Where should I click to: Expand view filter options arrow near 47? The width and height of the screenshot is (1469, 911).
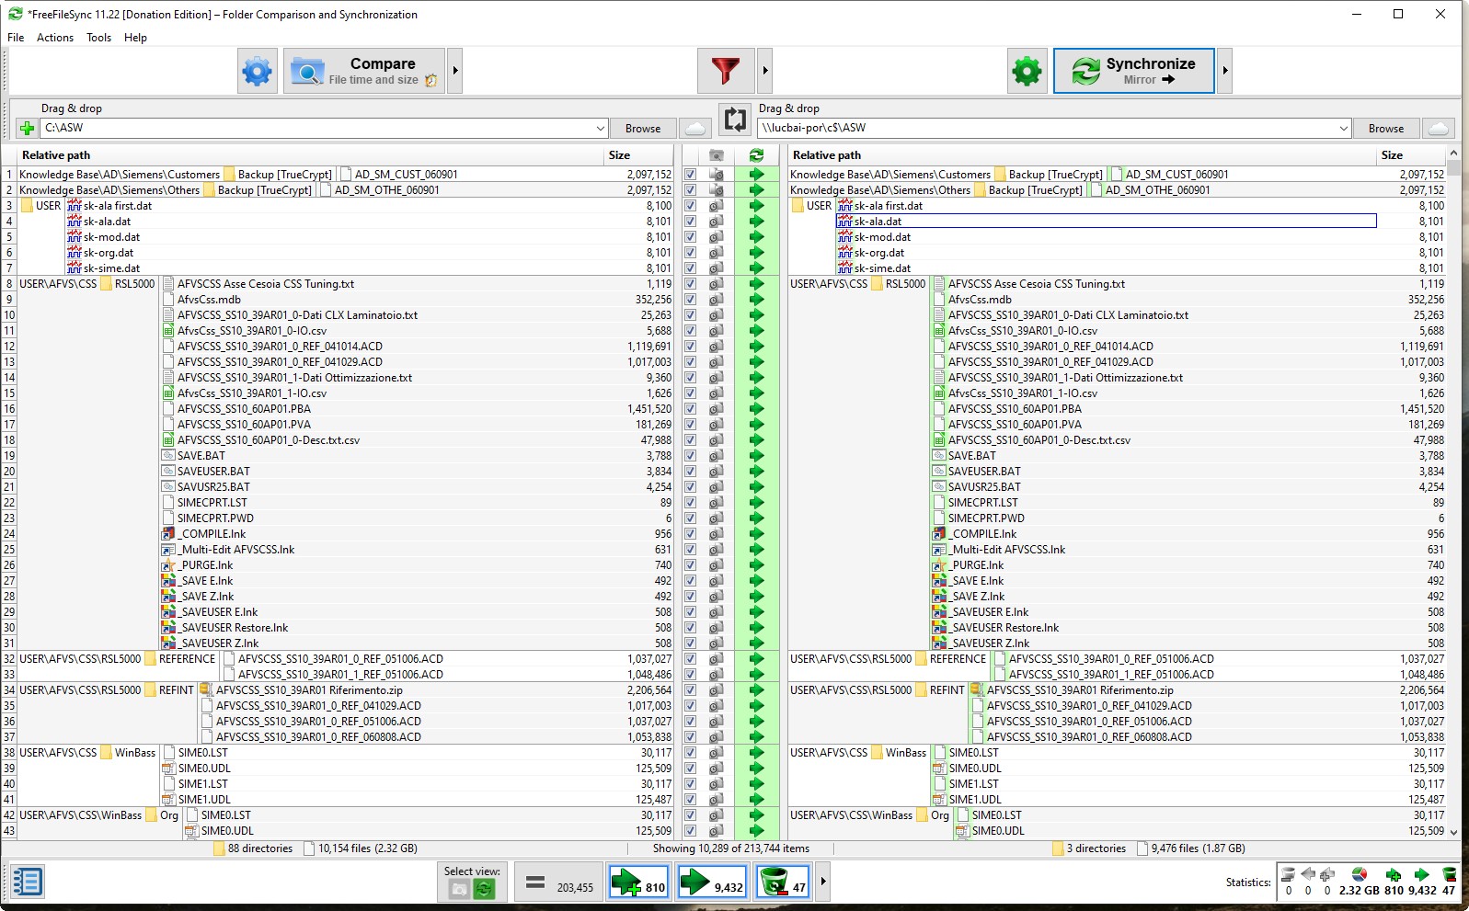[822, 883]
